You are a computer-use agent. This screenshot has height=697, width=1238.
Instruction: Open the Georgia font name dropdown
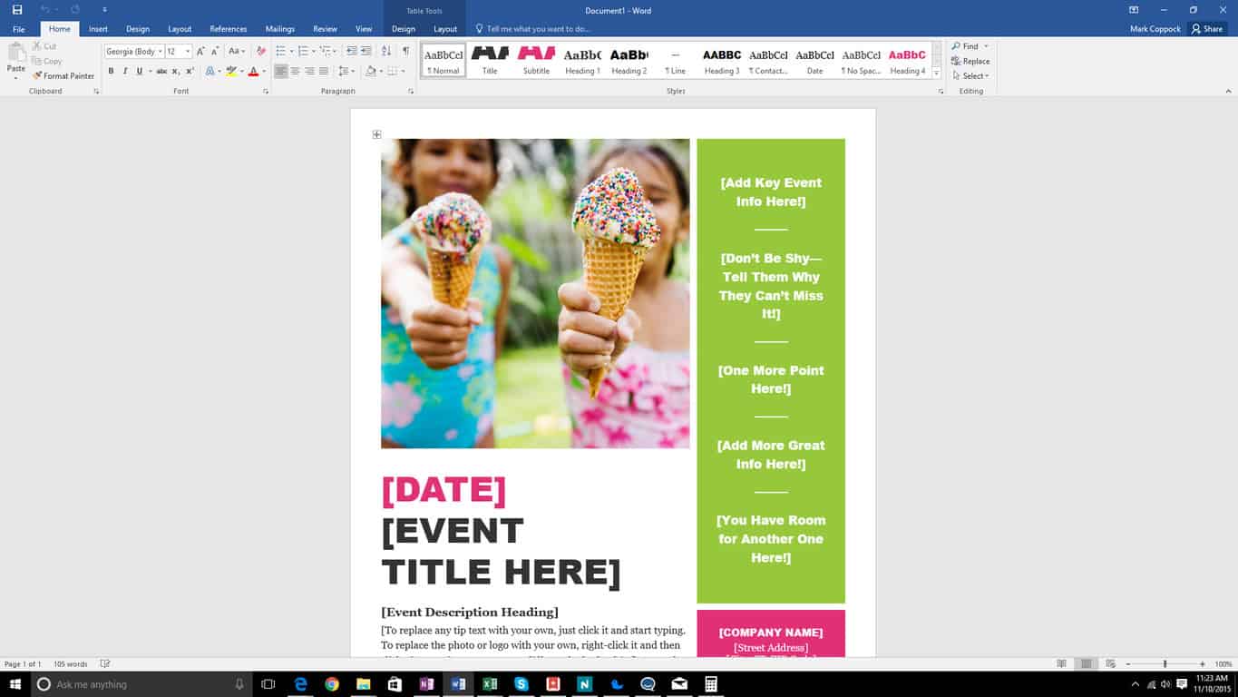160,52
